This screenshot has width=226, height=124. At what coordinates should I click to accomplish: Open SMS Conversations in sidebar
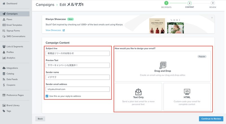16,36
